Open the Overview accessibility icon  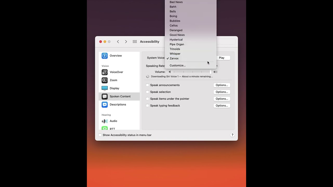[x=105, y=56]
